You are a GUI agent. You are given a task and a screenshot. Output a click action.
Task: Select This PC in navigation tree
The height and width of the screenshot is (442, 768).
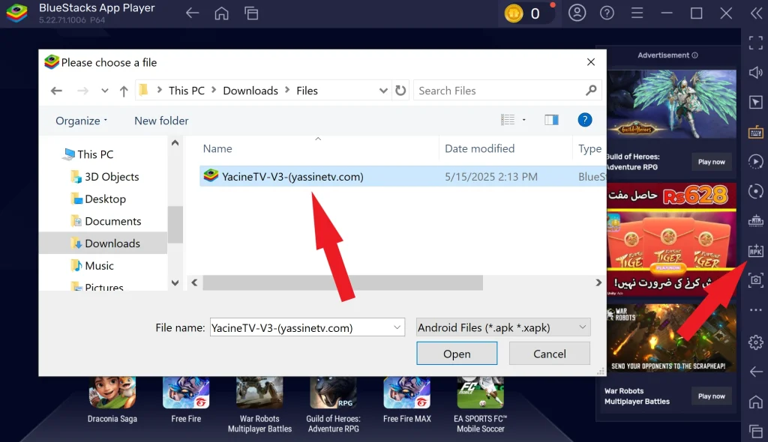95,154
